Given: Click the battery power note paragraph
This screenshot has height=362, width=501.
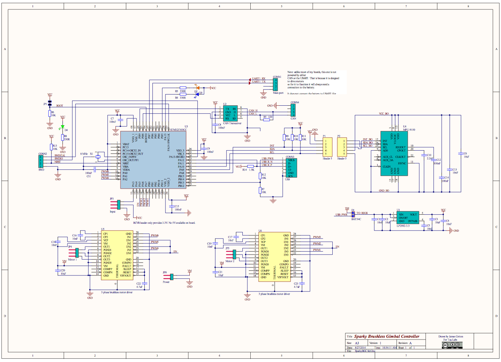Looking at the screenshot, I should click(313, 83).
